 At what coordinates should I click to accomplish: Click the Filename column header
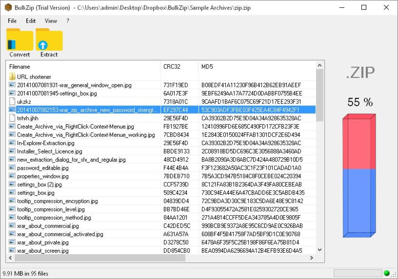tap(20, 67)
